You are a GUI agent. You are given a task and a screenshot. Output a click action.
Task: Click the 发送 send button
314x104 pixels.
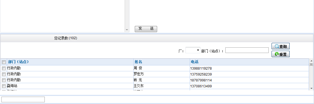click(146, 29)
